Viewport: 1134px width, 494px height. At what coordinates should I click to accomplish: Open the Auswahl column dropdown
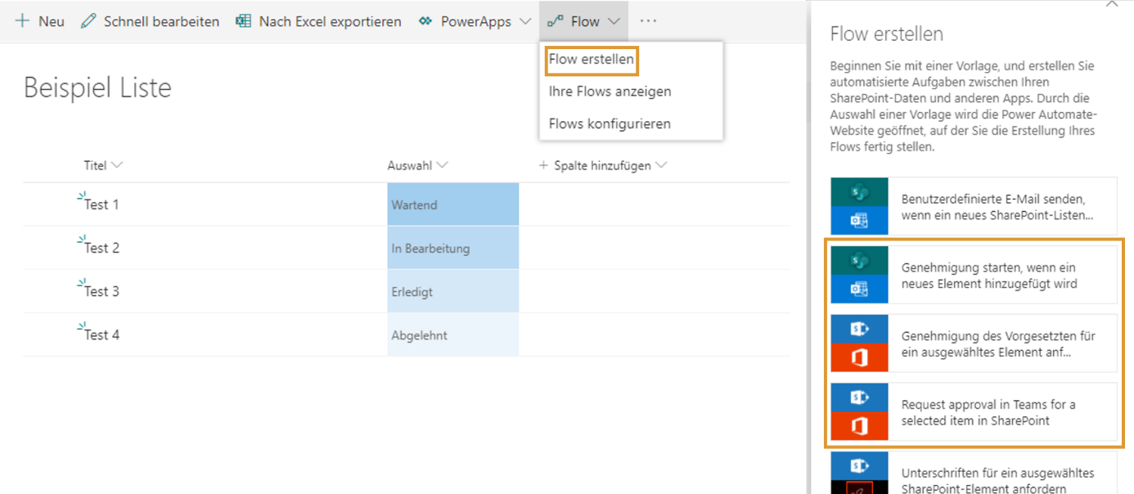click(443, 165)
